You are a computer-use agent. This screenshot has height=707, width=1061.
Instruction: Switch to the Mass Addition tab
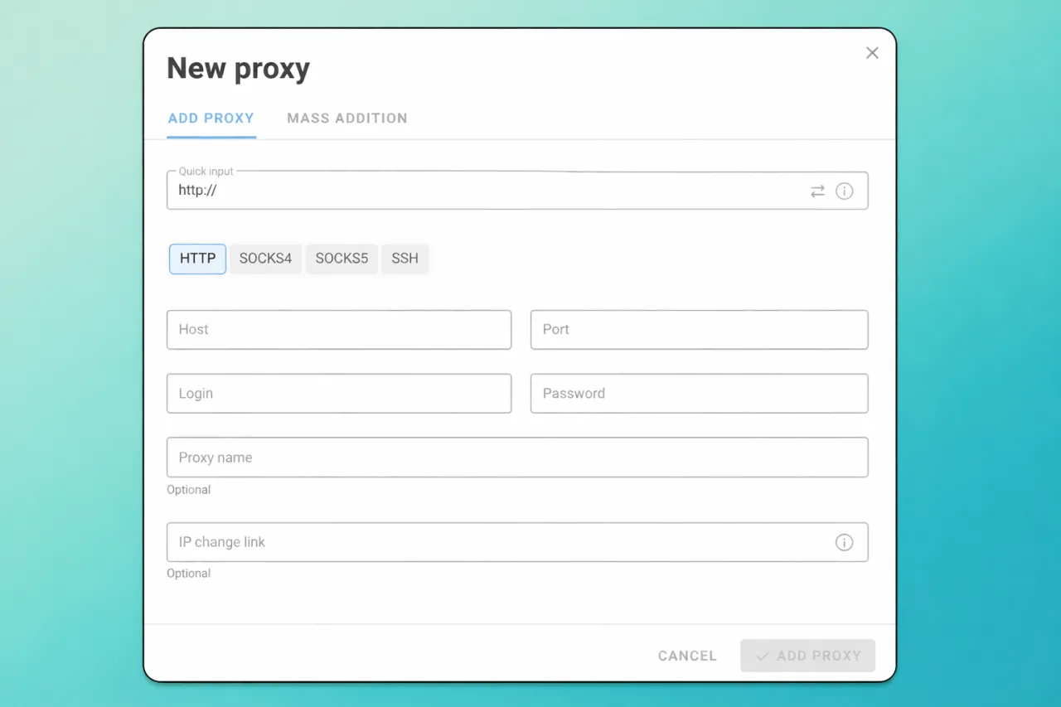tap(346, 119)
